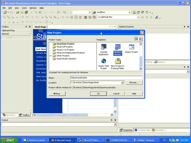Click the Find in Files binoculars icon
This screenshot has height=143, width=191.
click(94, 12)
